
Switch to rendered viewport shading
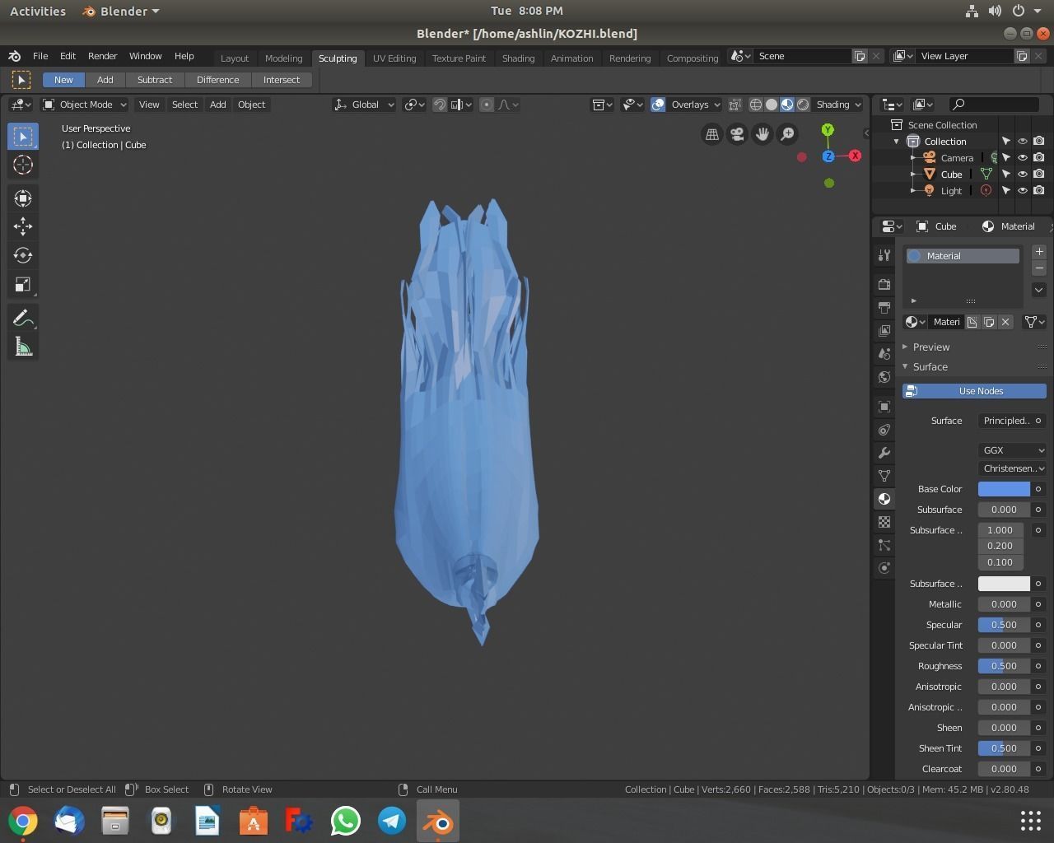[x=803, y=105]
